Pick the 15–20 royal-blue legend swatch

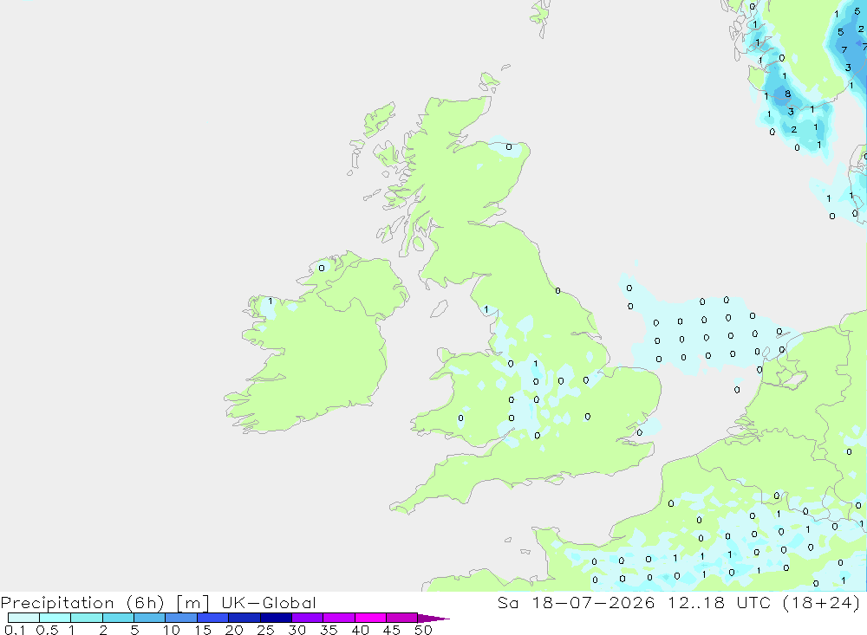(x=213, y=618)
